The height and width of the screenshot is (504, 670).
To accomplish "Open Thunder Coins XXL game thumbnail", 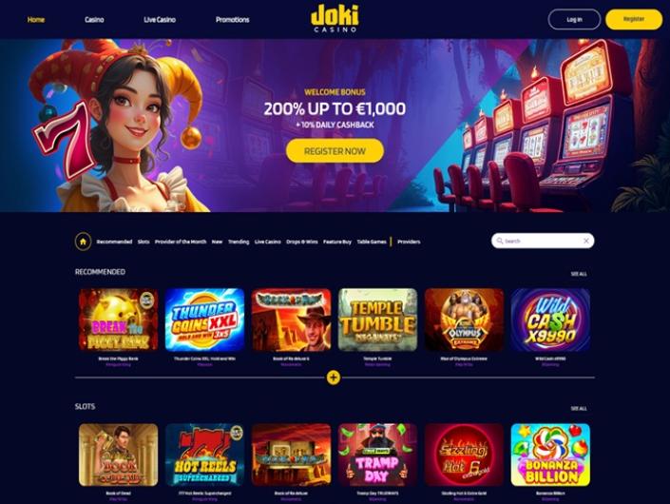I will pos(204,320).
